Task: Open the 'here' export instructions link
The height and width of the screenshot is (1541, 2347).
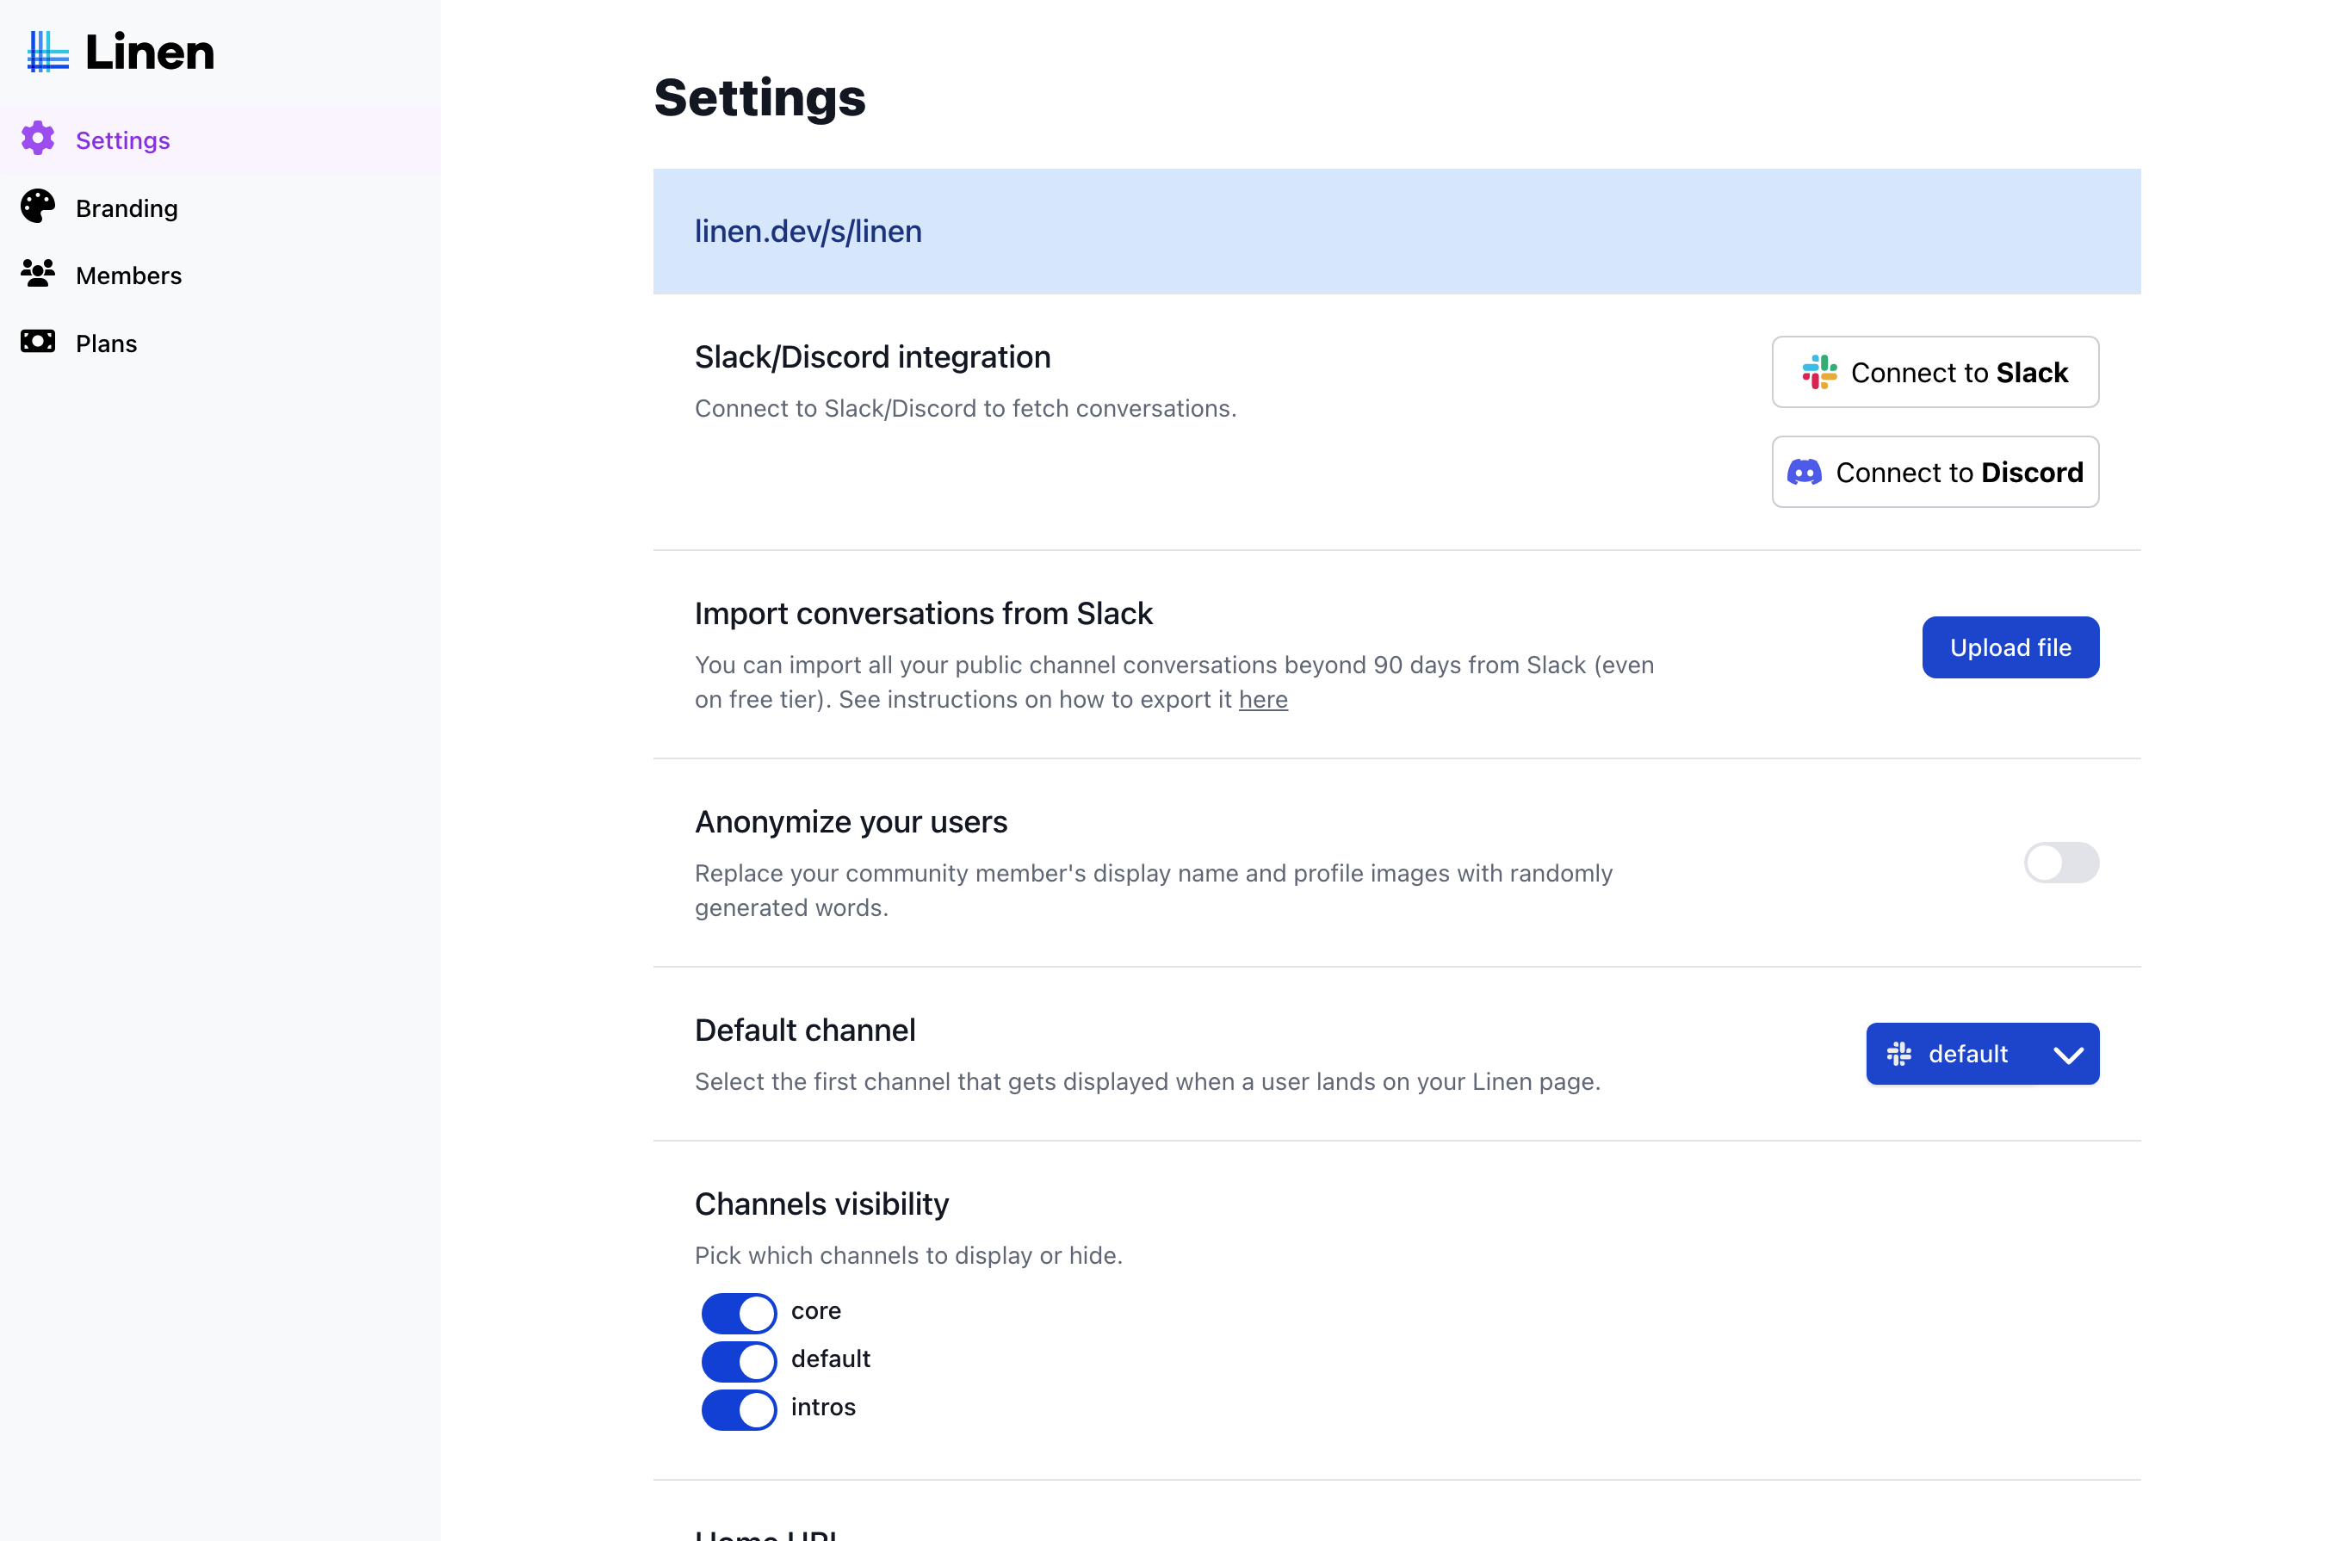Action: pyautogui.click(x=1263, y=699)
